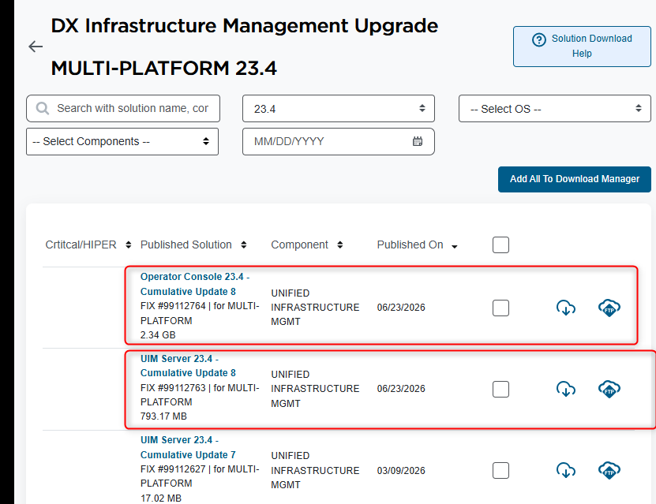
Task: Open UIM Server 23.4 Cumulative Update 7 link
Action: pyautogui.click(x=188, y=447)
